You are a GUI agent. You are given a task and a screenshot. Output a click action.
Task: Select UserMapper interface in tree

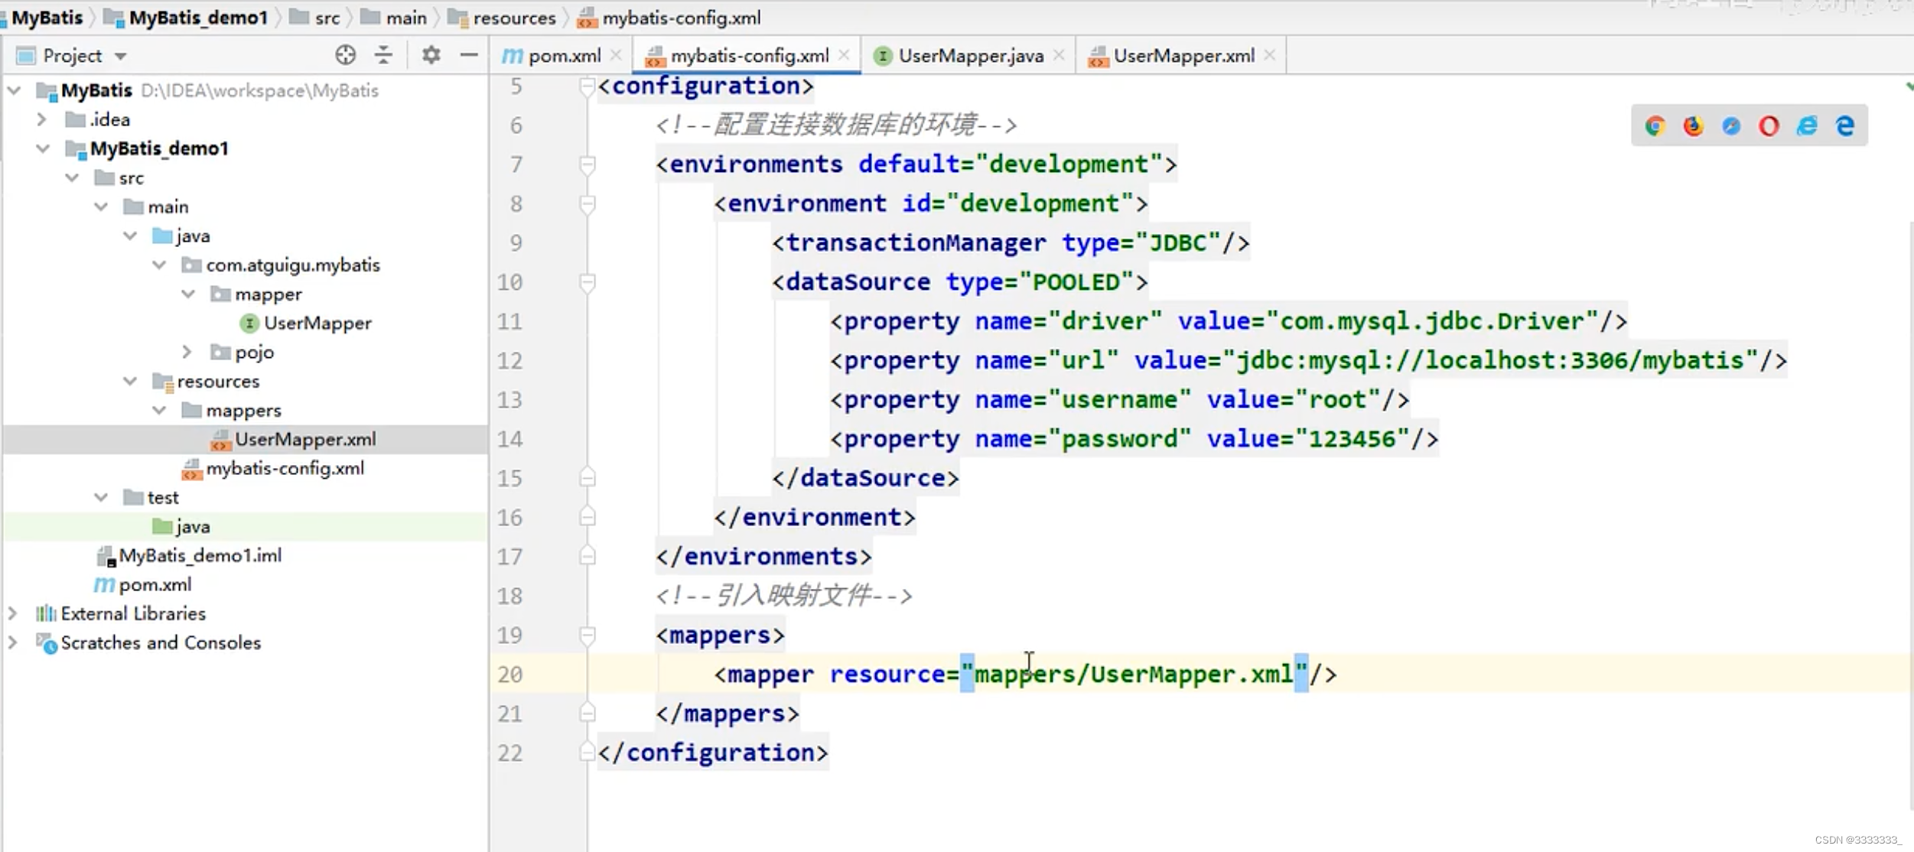pos(306,323)
